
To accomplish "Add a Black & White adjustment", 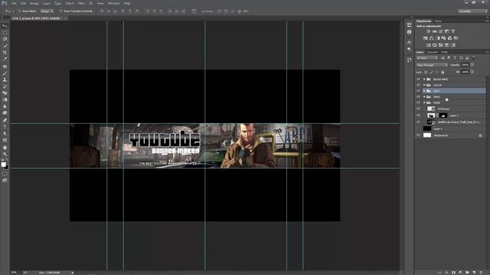I will [437, 38].
